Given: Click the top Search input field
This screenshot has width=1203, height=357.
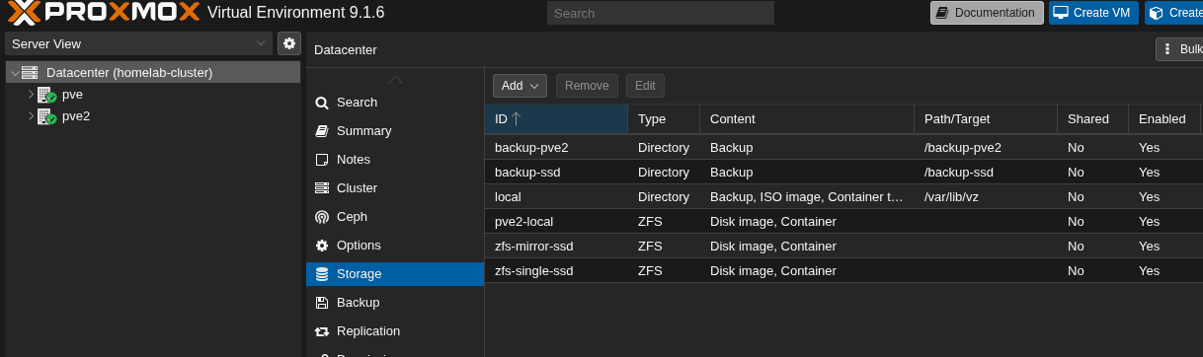Looking at the screenshot, I should (x=661, y=14).
